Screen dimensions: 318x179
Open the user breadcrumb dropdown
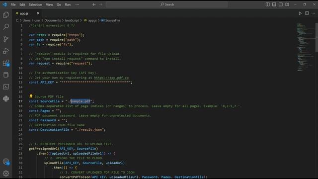37,20
